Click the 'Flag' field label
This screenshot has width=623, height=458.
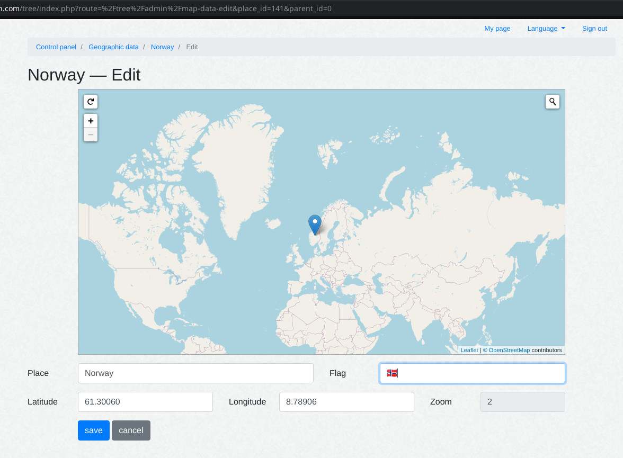[x=338, y=373]
